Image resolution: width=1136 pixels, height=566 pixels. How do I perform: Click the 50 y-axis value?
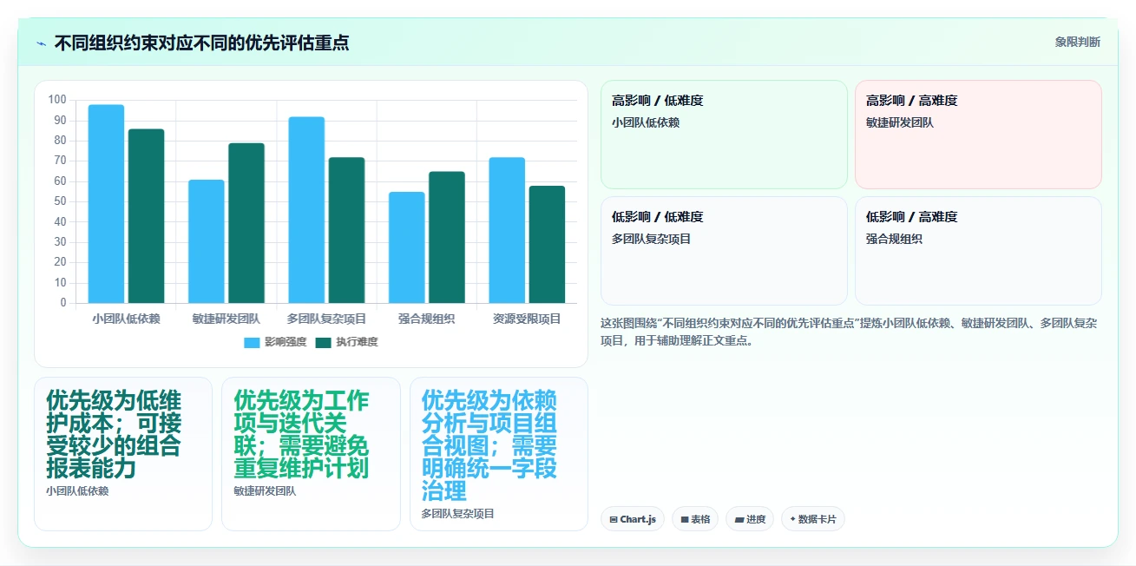61,201
